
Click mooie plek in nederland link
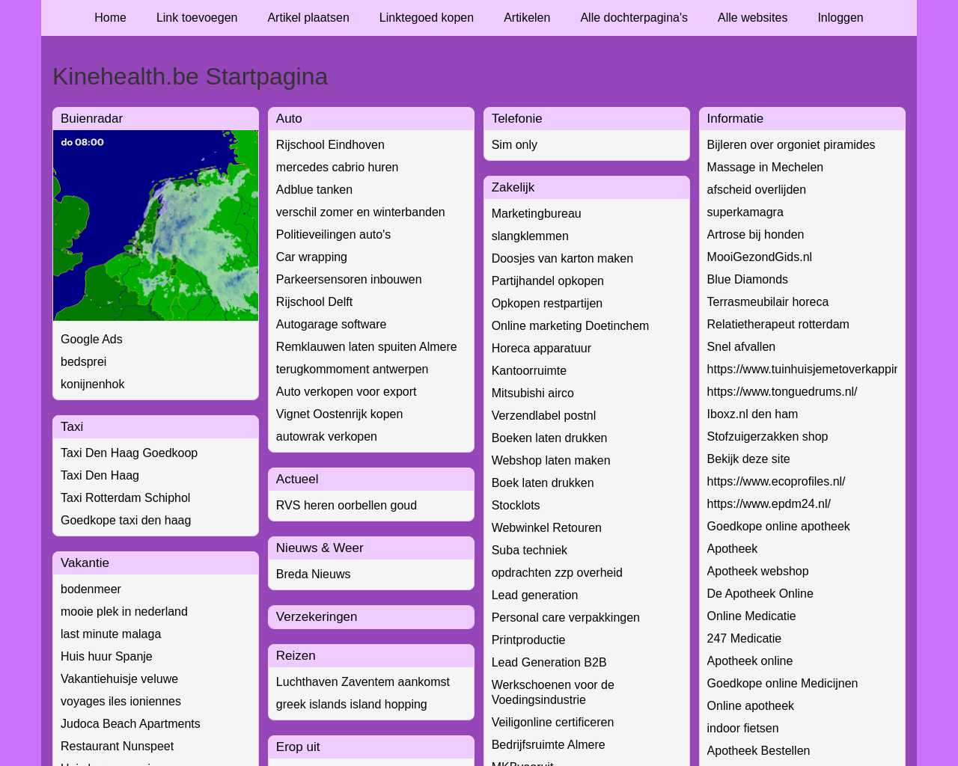click(x=124, y=612)
